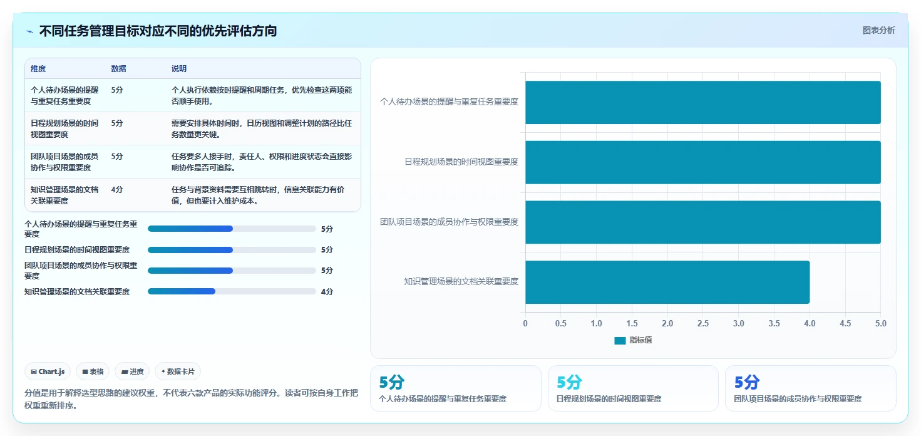The height and width of the screenshot is (436, 921).
Task: Click the chart bar for 团队项目场景的成员协作与权限重要度
Action: (703, 222)
